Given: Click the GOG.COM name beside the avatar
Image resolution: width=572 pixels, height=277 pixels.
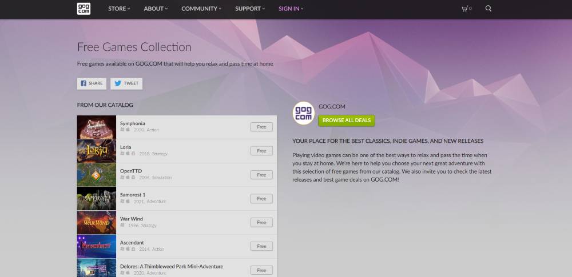Looking at the screenshot, I should (x=332, y=107).
